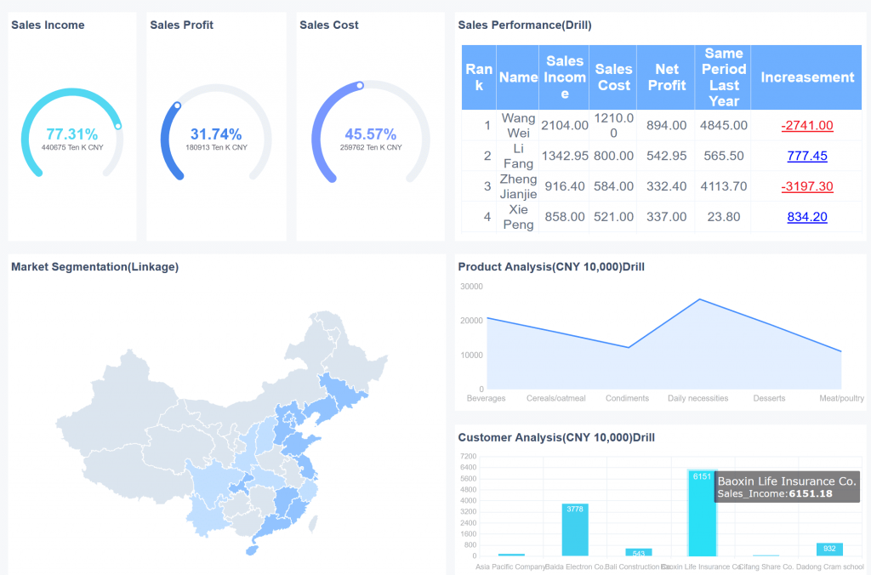Click the 4113.70 last year cell
871x575 pixels.
pos(723,186)
